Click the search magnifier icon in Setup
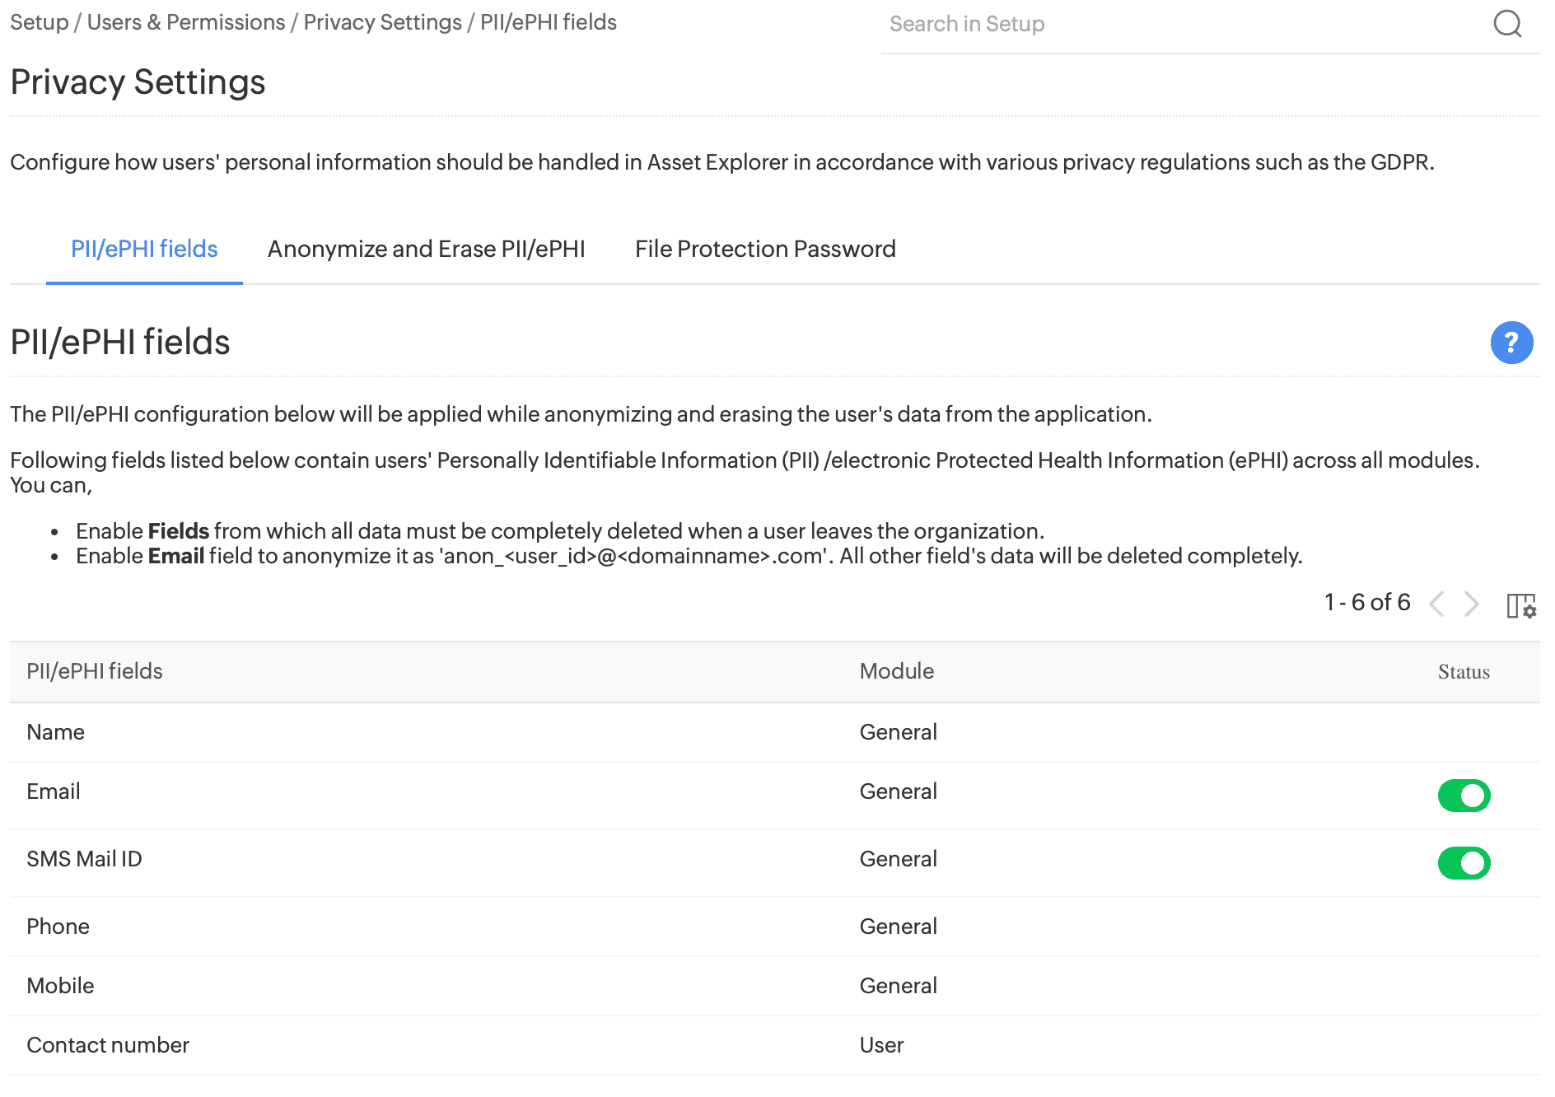Screen dimensions: 1555x1097 [1507, 24]
